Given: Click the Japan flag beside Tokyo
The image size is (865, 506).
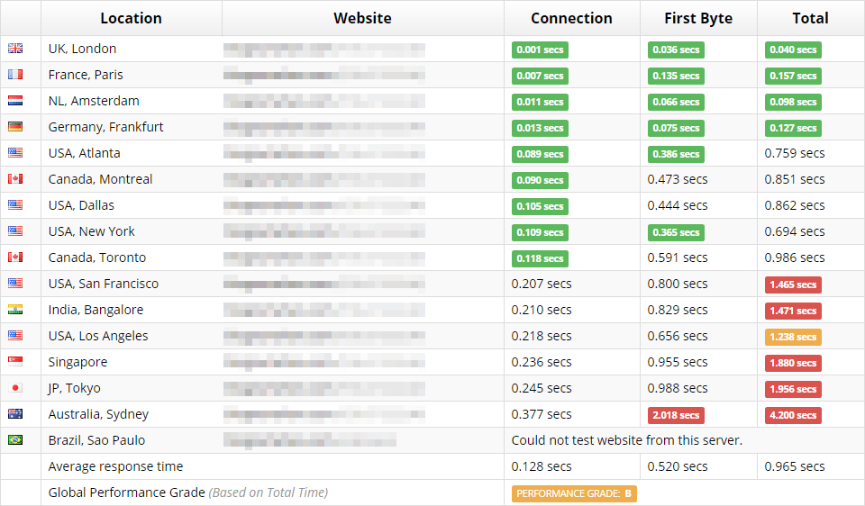Looking at the screenshot, I should click(15, 388).
